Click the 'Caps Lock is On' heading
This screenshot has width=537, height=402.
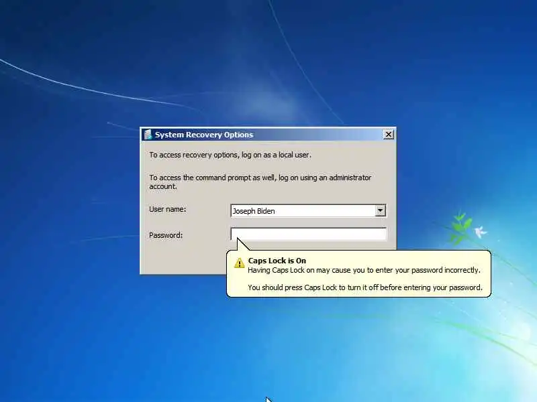[x=277, y=261]
